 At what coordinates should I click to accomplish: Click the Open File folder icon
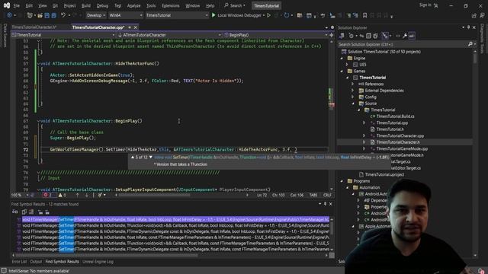point(40,15)
